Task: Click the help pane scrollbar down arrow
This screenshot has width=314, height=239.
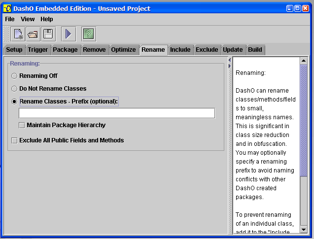Action: point(304,230)
